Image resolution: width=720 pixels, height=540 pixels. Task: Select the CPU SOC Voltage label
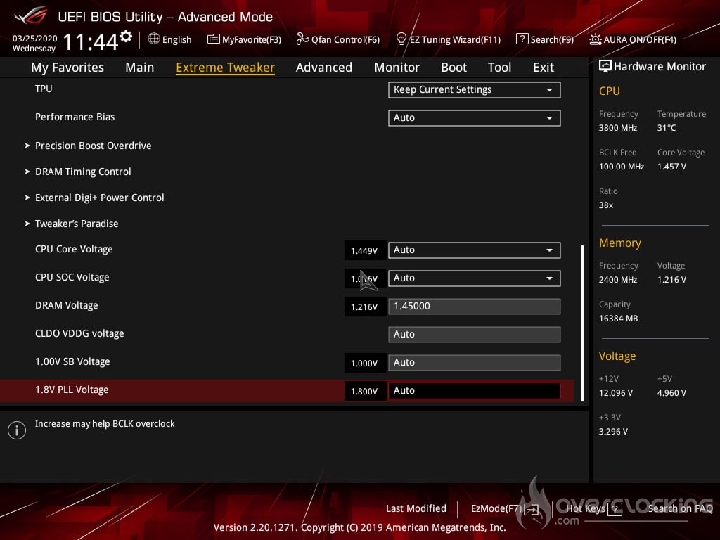[72, 277]
